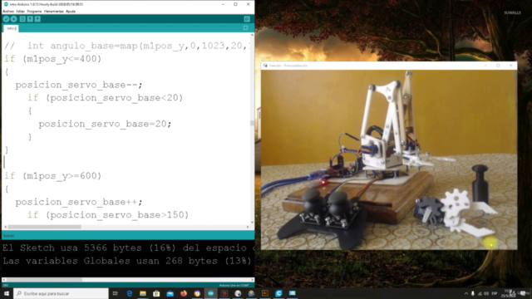This screenshot has height=299, width=532.
Task: Click the Verify sketch checkmark button
Action: coord(6,19)
